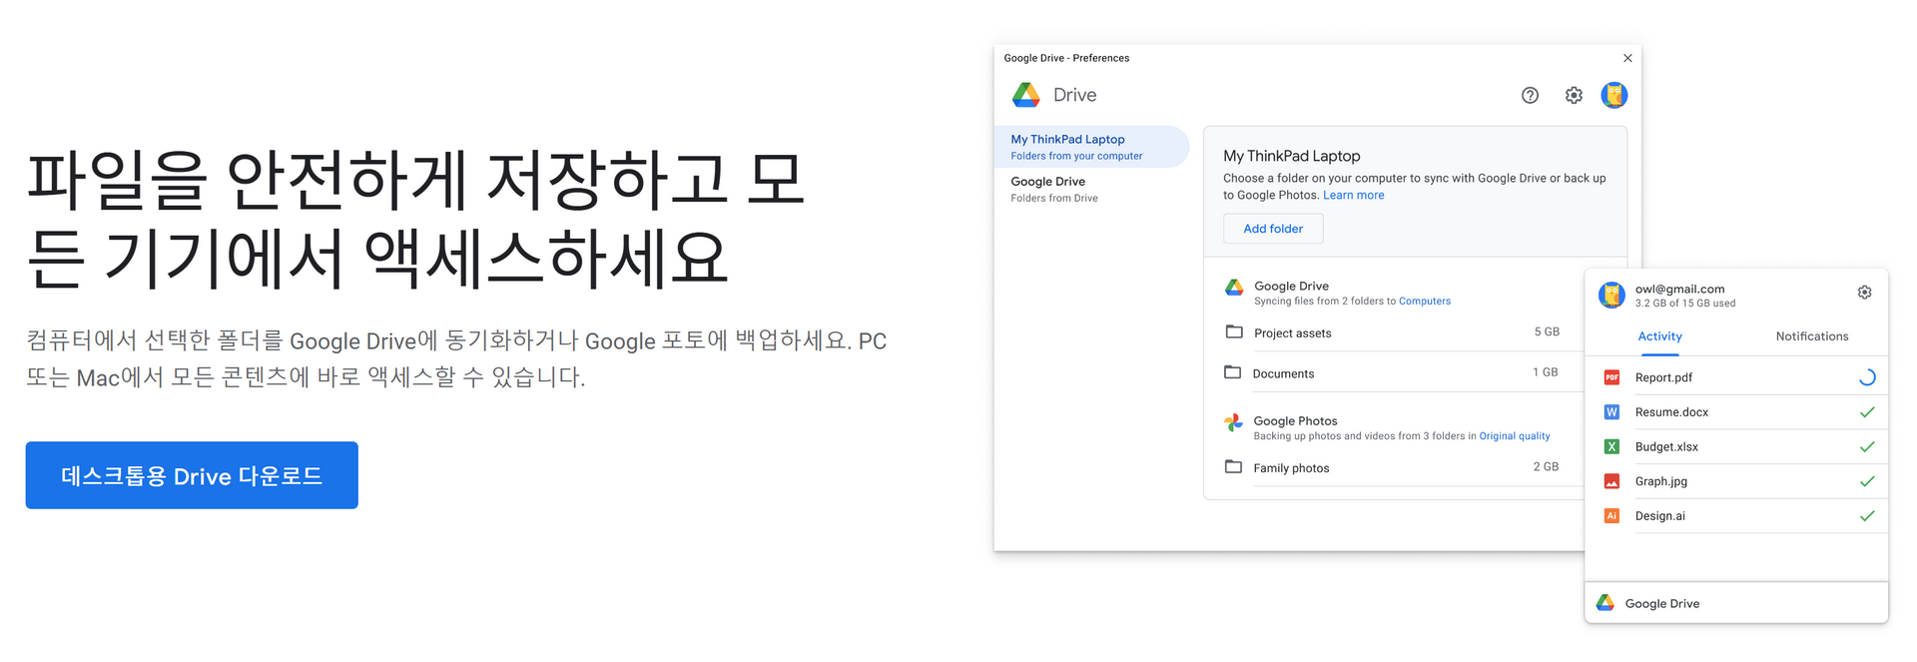The image size is (1917, 662).
Task: Click the Google Photos section heading
Action: [x=1295, y=421]
